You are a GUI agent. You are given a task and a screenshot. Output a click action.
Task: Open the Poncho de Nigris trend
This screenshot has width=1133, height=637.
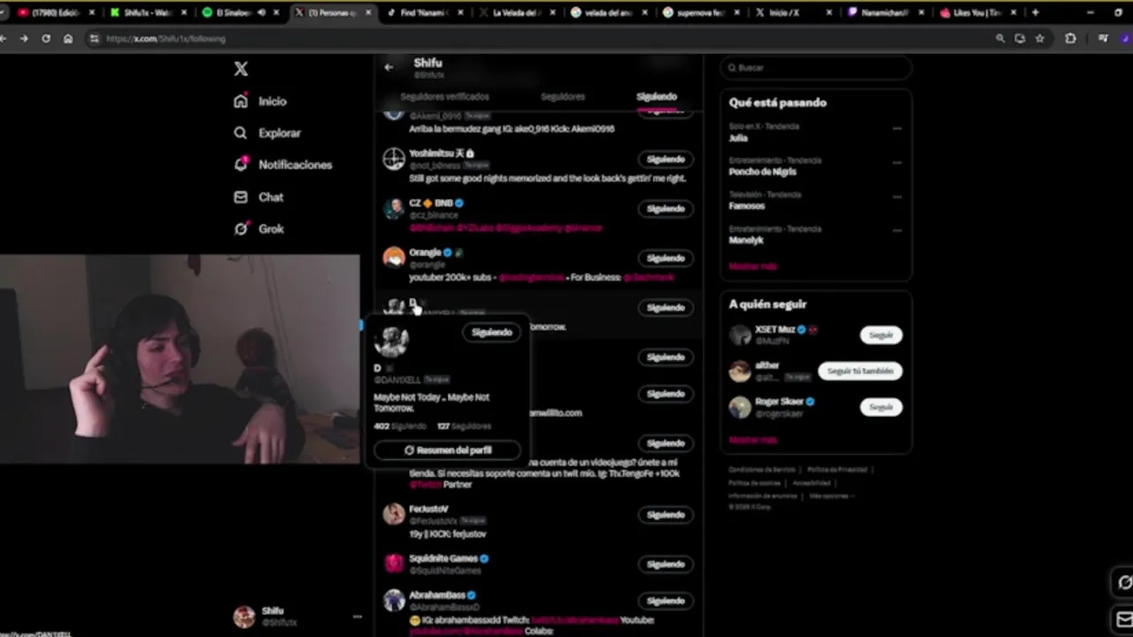762,172
